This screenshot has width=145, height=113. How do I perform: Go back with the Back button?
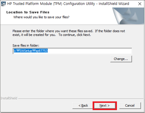(x=83, y=105)
